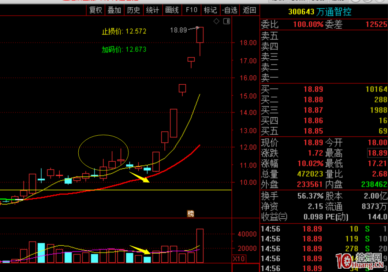This screenshot has height=272, width=388.
Task: Select stock title 300643 万通智控
Action: point(320,12)
